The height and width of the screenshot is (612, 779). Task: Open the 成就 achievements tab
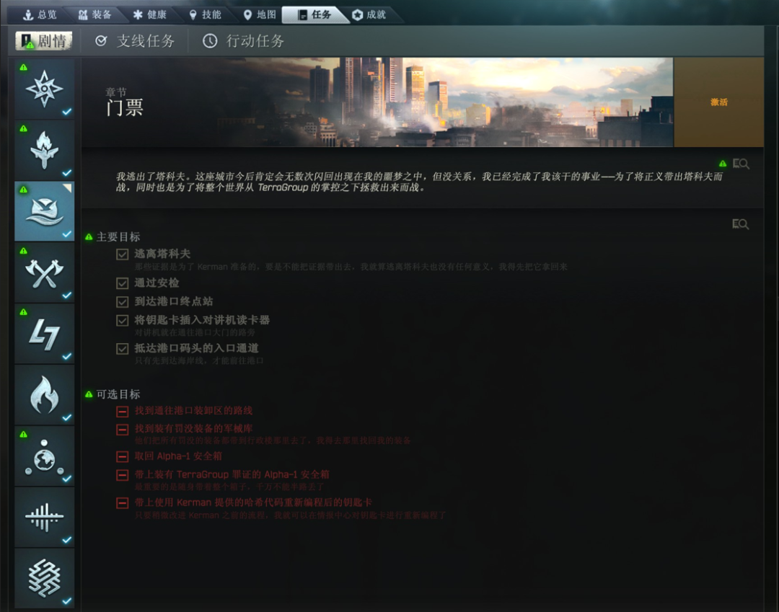(x=369, y=15)
